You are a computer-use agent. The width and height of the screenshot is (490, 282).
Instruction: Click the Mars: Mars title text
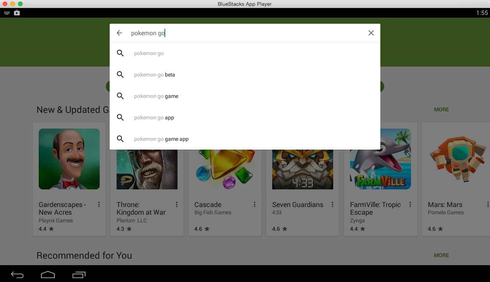pos(445,205)
